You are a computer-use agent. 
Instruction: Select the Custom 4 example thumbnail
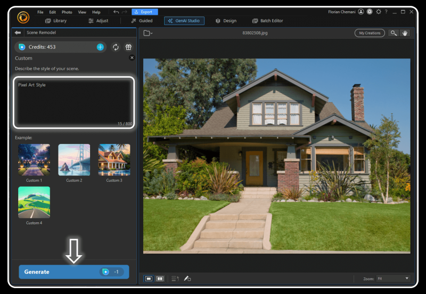(34, 203)
